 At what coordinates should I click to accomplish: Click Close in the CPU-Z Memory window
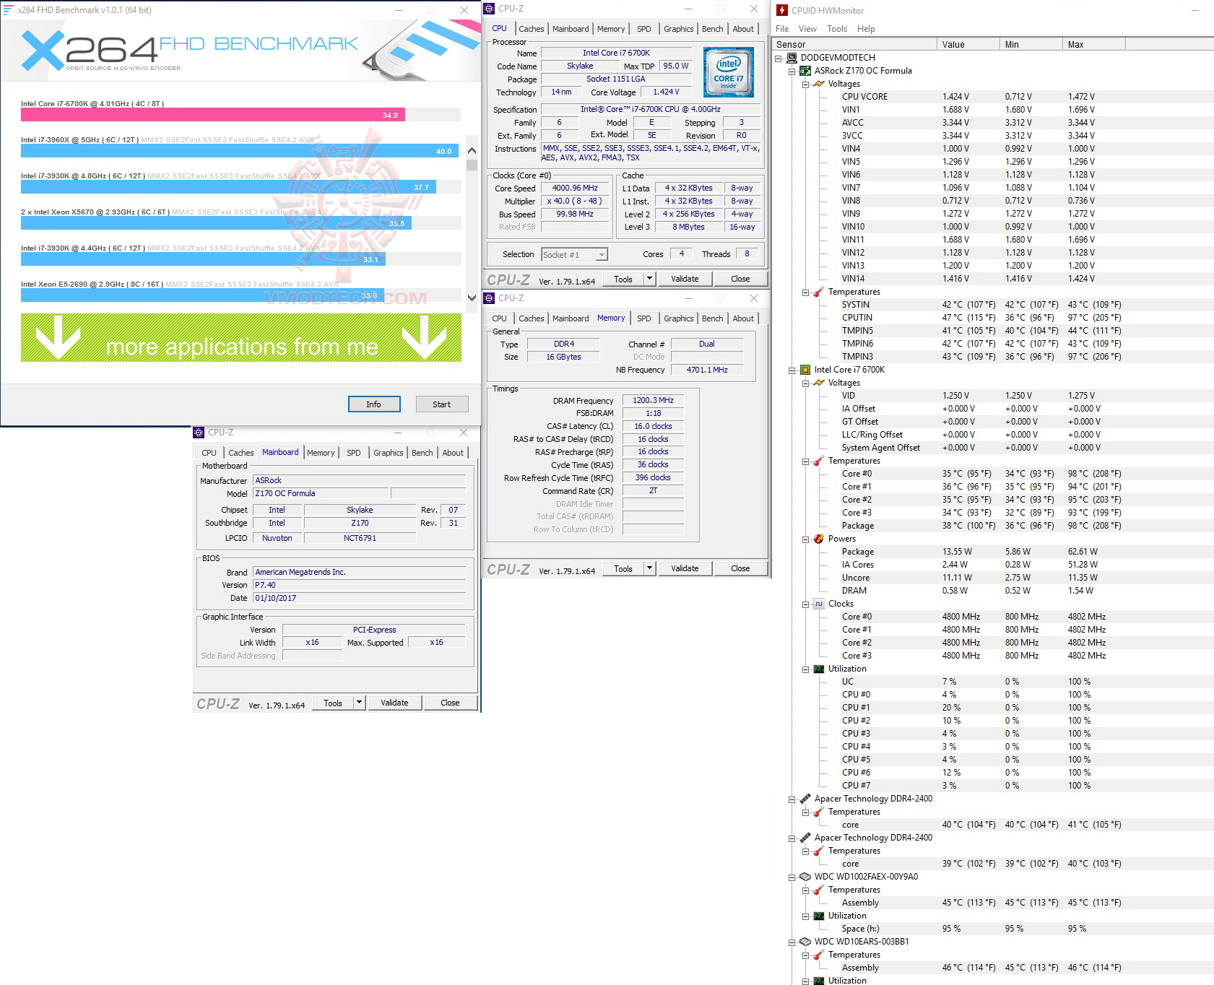pyautogui.click(x=740, y=568)
